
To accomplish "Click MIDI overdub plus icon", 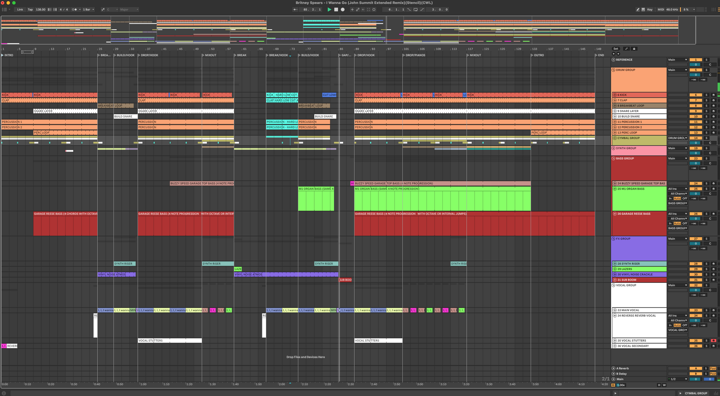I will 352,10.
